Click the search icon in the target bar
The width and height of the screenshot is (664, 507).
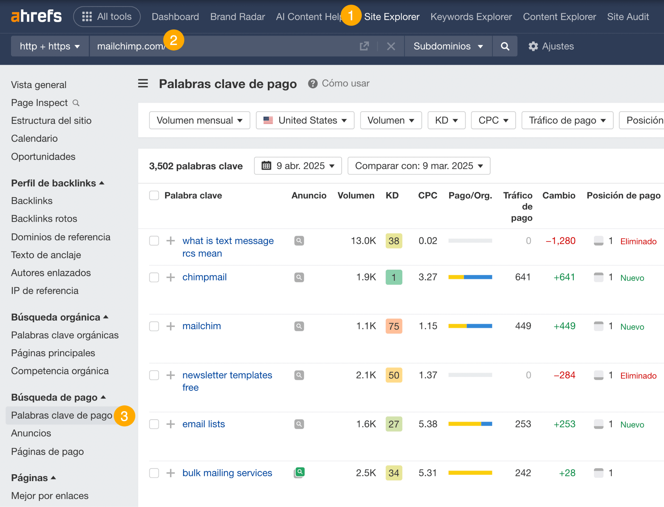tap(505, 46)
